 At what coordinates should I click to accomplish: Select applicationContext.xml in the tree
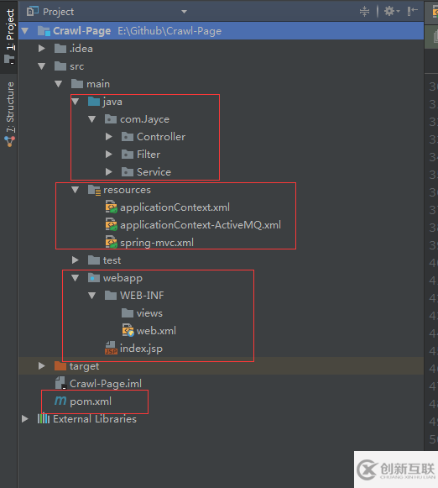coord(175,207)
